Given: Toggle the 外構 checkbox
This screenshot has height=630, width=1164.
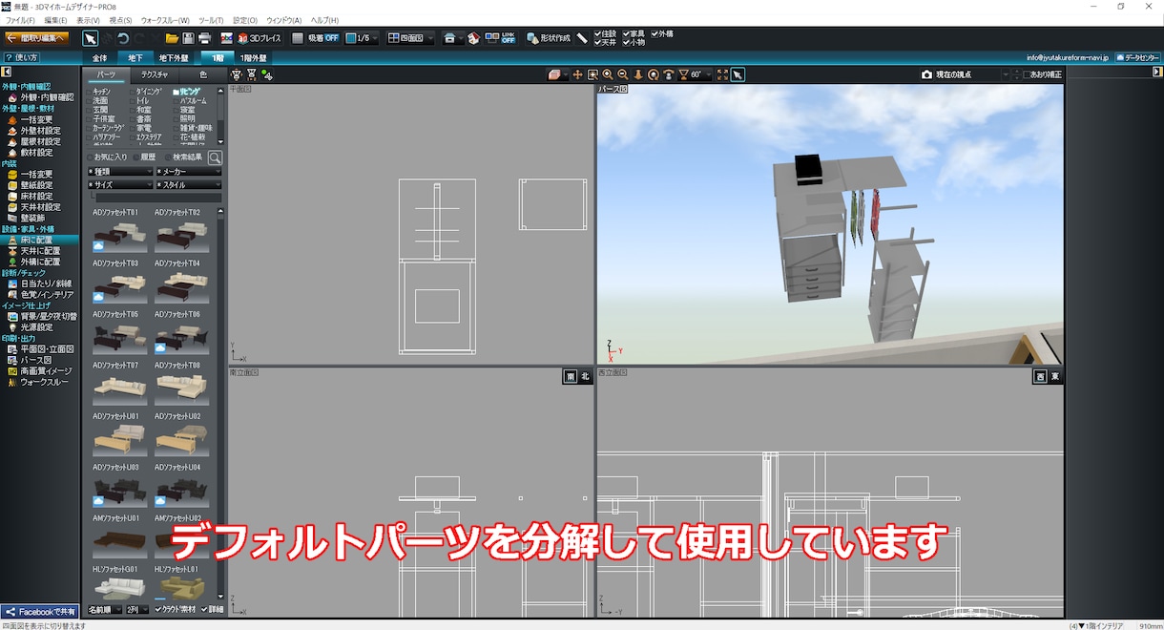Looking at the screenshot, I should tap(662, 33).
